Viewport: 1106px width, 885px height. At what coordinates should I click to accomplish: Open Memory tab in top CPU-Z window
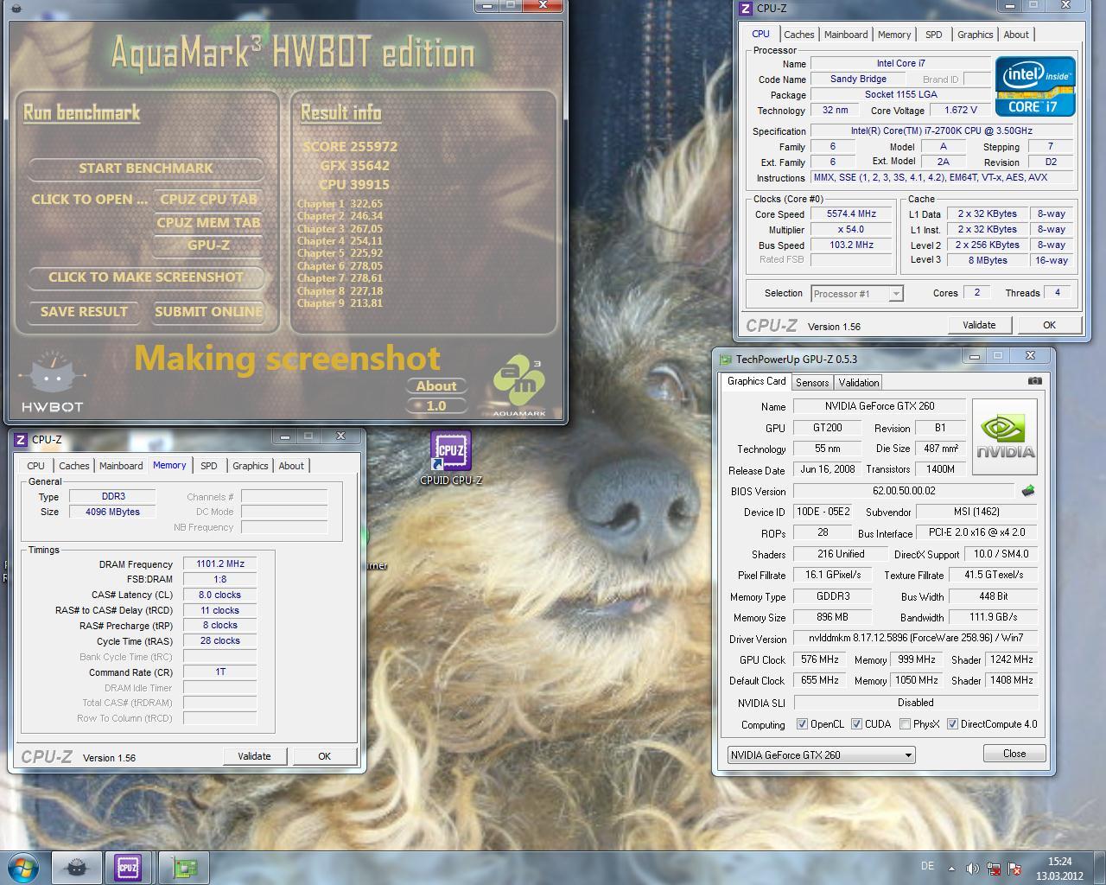894,35
